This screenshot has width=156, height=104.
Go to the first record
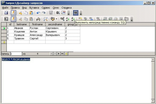click(x=51, y=54)
